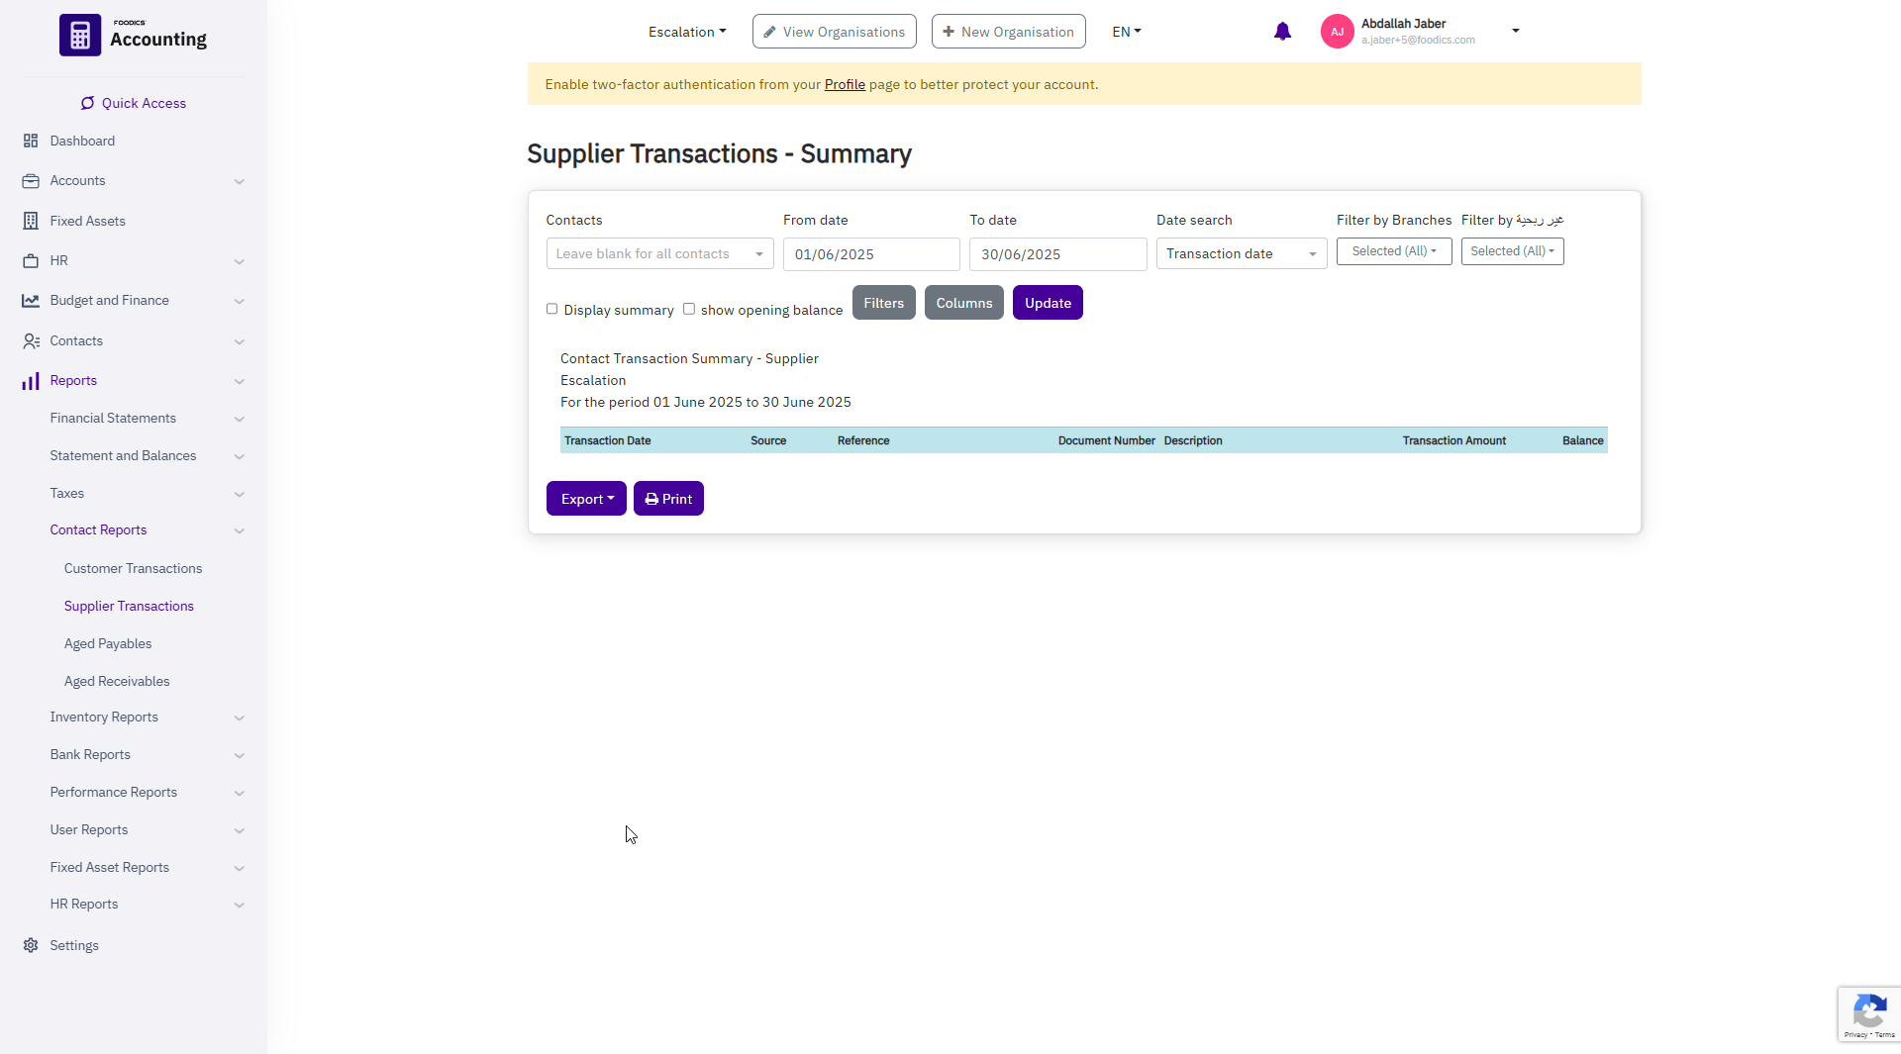
Task: Click the From date input field
Action: pos(870,254)
